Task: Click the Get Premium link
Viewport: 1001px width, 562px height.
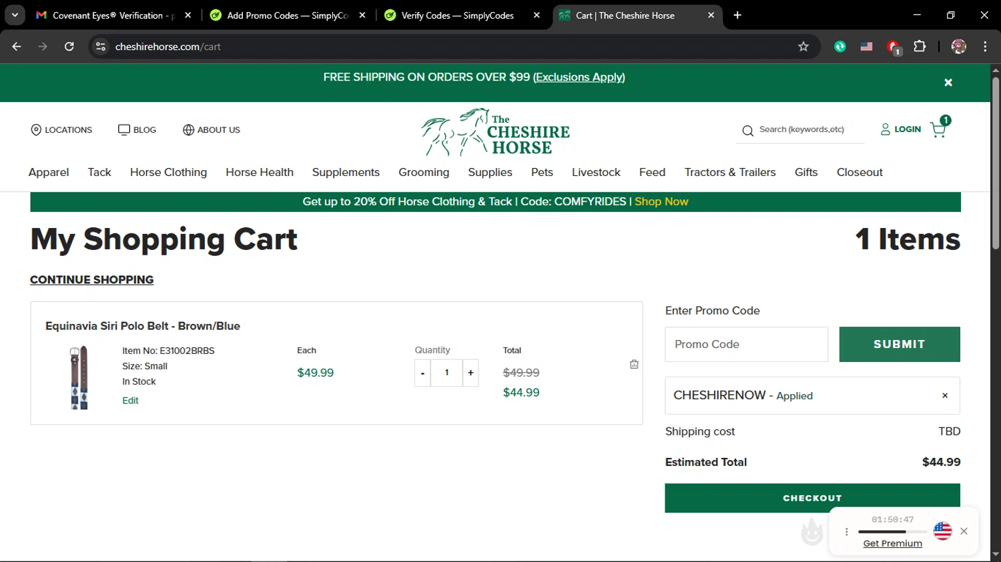Action: pyautogui.click(x=892, y=543)
